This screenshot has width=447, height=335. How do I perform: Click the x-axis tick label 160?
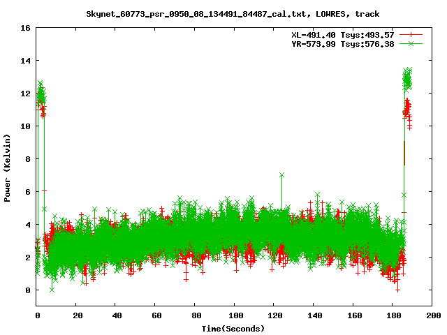355,315
